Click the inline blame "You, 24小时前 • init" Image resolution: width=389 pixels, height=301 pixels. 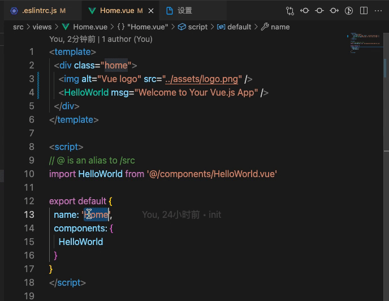point(181,215)
